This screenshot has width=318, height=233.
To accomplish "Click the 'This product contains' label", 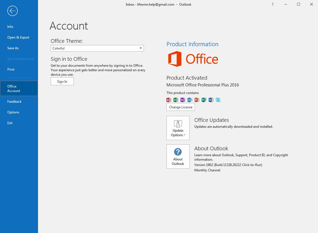I will [183, 93].
